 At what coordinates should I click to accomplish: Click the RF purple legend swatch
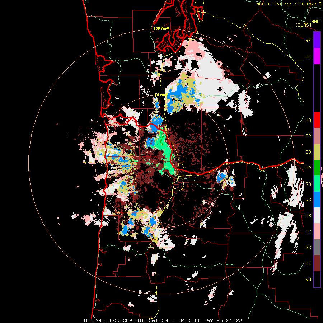pos(317,40)
